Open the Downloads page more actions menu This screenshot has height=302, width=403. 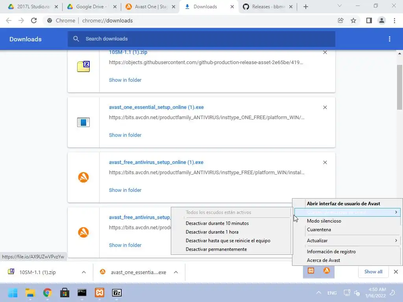[390, 39]
